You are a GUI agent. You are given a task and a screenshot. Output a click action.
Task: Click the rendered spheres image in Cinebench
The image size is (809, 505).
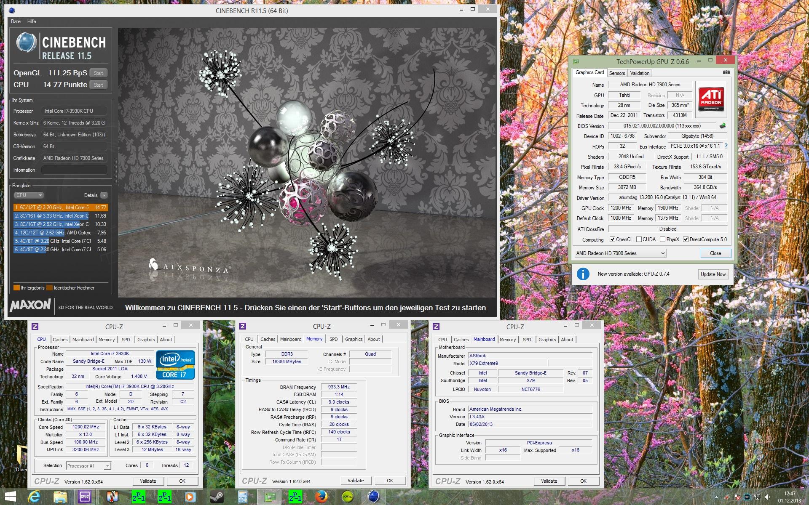(307, 162)
